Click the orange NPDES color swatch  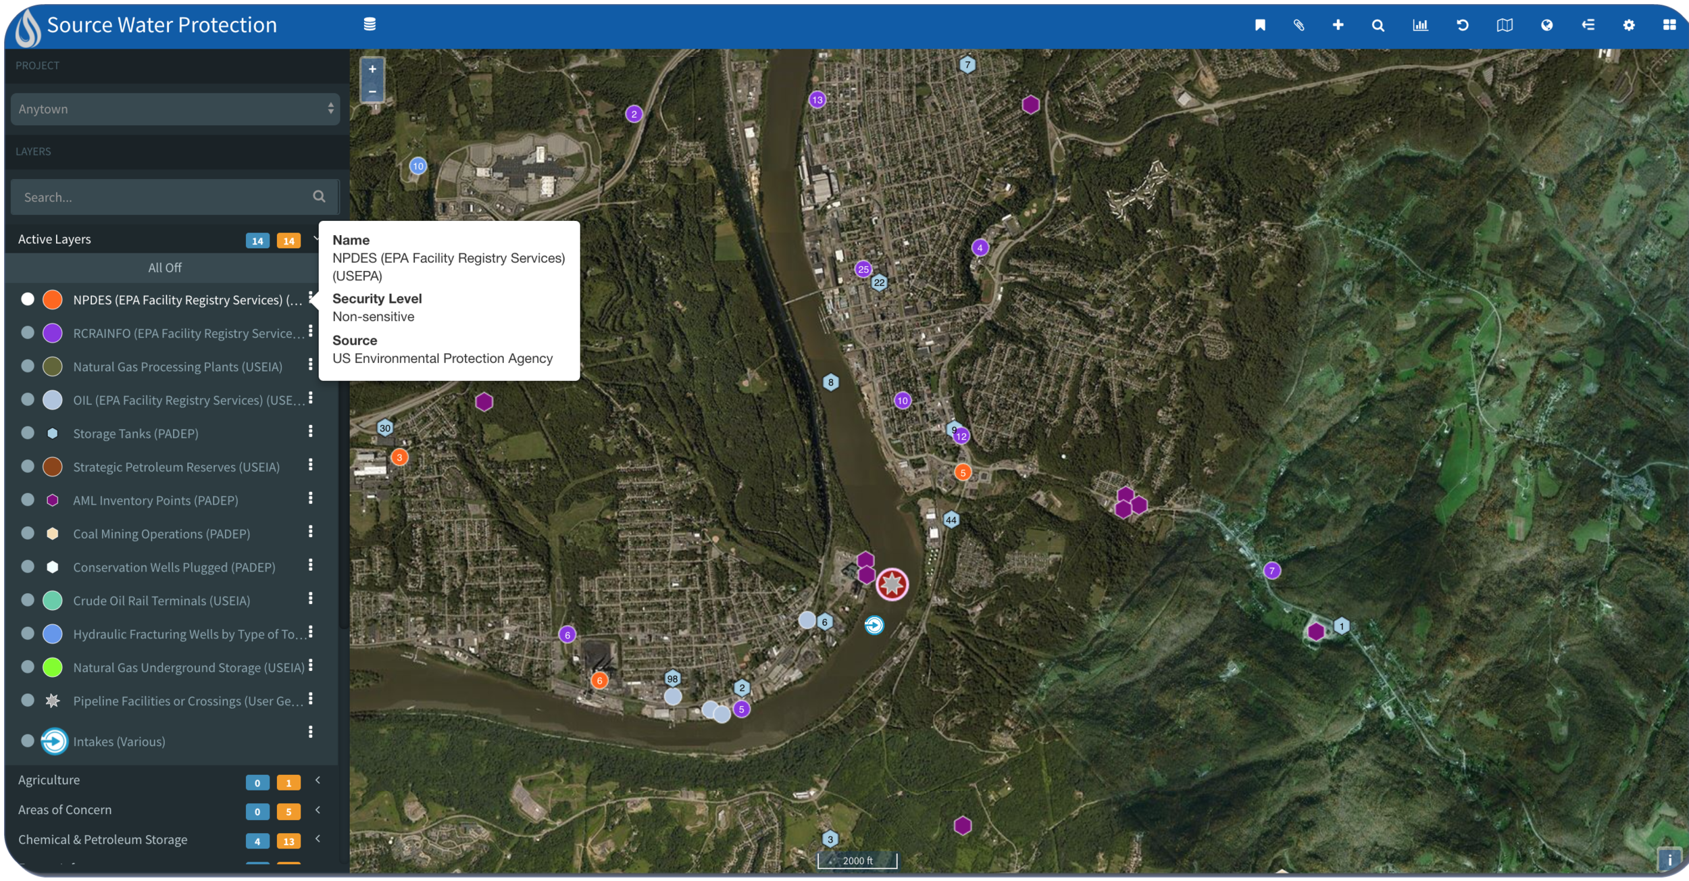click(53, 299)
